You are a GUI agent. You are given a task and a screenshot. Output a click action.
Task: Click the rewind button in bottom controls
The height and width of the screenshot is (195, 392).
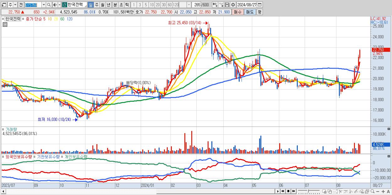click(x=283, y=191)
